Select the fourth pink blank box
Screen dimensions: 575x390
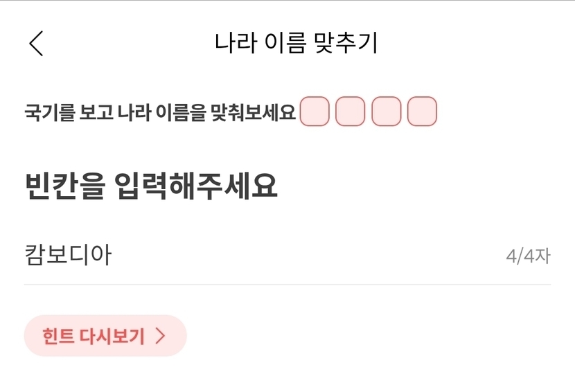[x=422, y=112]
